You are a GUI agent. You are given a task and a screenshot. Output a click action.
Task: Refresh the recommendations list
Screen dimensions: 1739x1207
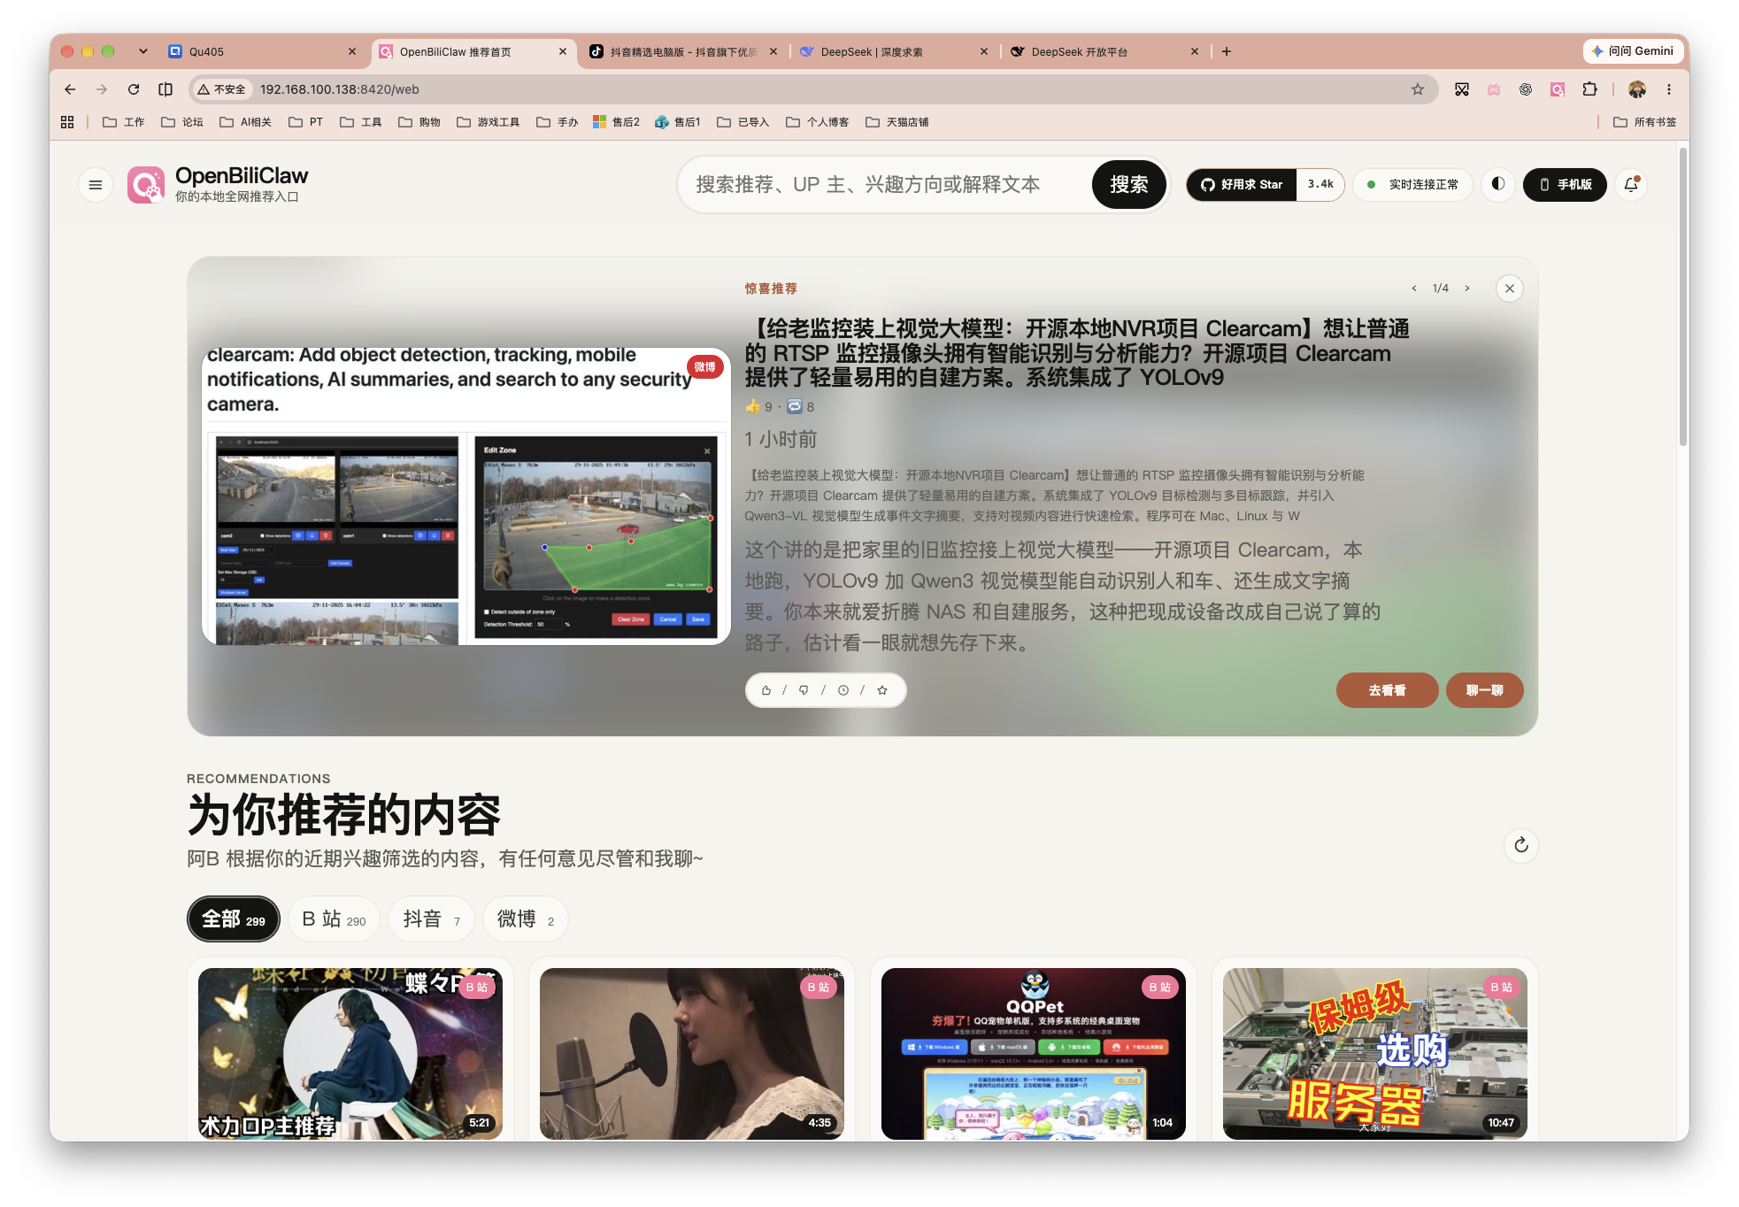tap(1521, 845)
